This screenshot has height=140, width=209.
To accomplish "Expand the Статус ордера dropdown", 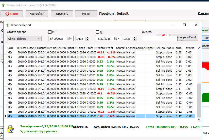I will click(x=24, y=39).
